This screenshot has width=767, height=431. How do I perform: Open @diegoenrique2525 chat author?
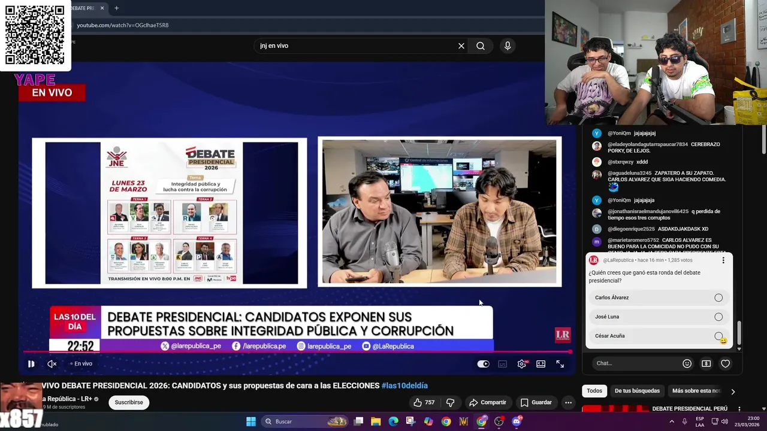pos(632,229)
